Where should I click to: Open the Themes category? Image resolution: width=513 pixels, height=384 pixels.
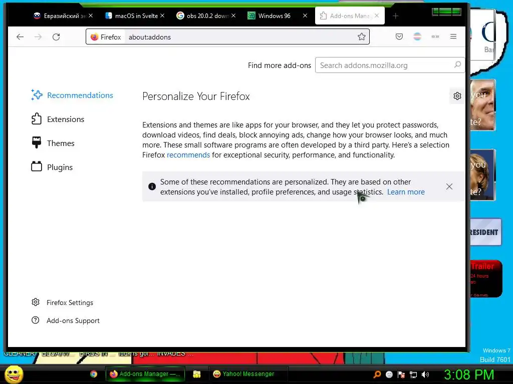[53, 143]
